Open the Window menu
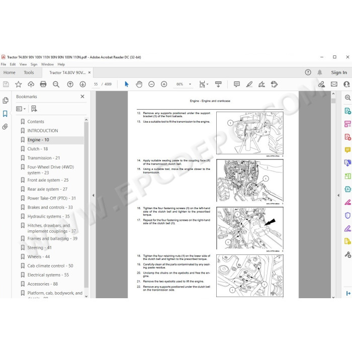Viewport: 352px width, 352px height. tap(47, 64)
